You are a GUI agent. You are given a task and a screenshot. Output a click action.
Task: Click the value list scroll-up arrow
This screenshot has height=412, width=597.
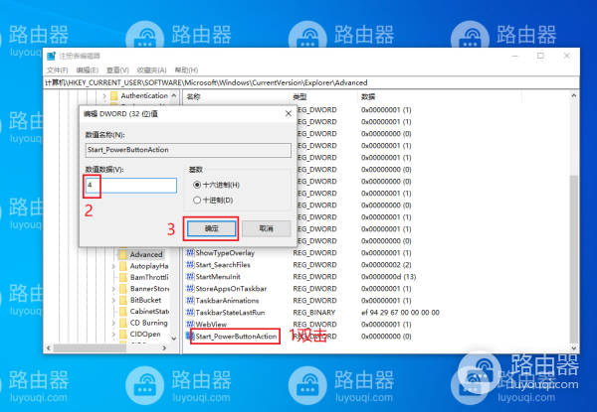pos(574,95)
